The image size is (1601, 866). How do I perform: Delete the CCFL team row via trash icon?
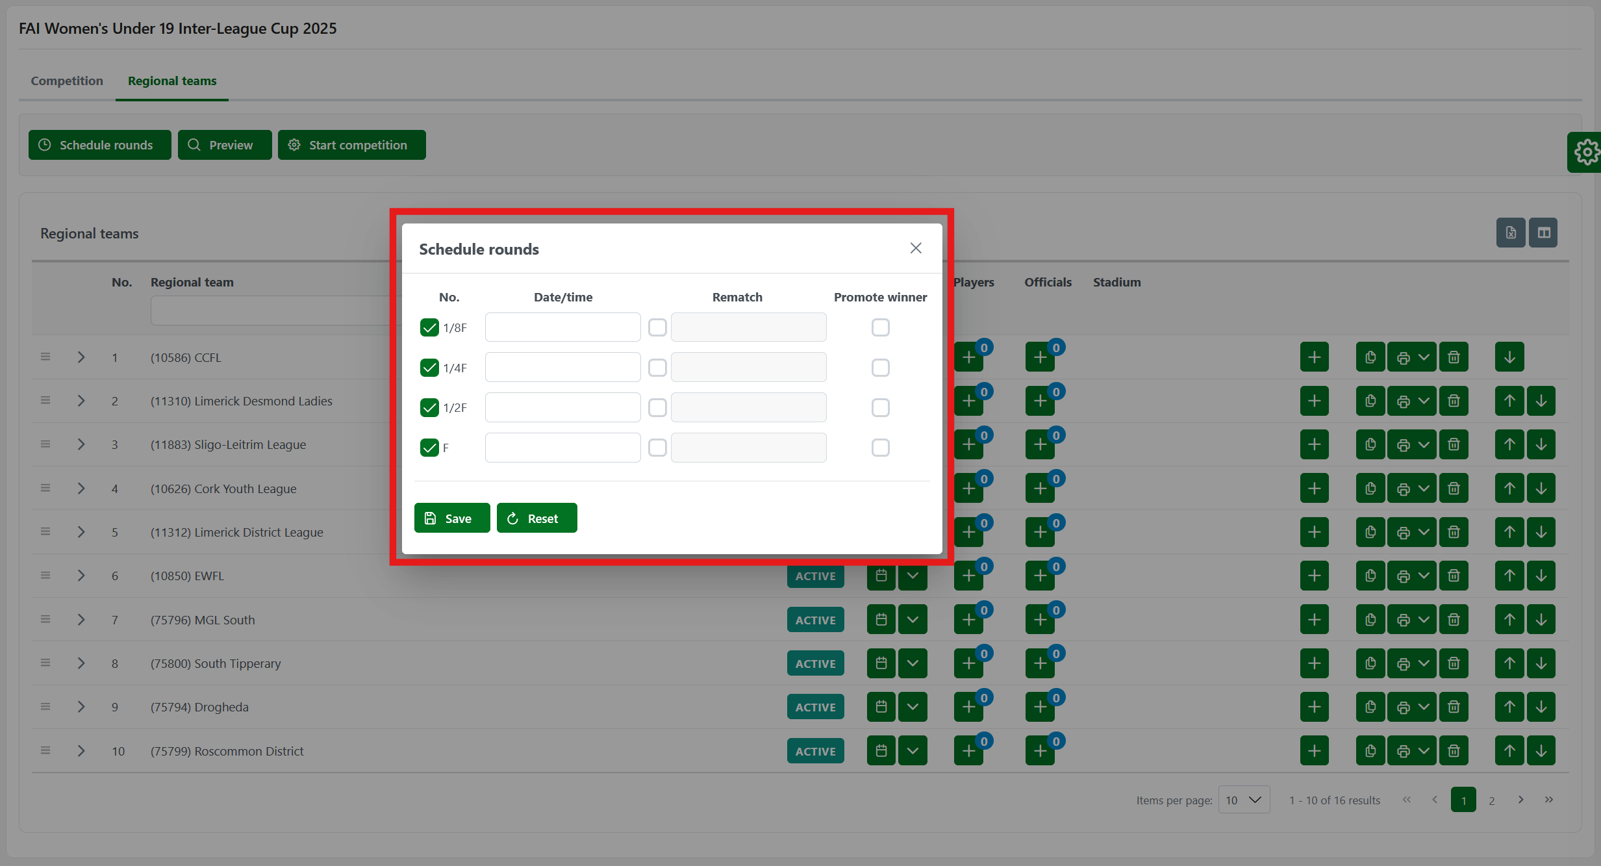click(x=1454, y=357)
